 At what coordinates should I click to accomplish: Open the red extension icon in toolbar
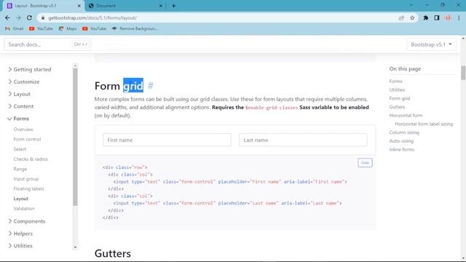click(x=448, y=17)
